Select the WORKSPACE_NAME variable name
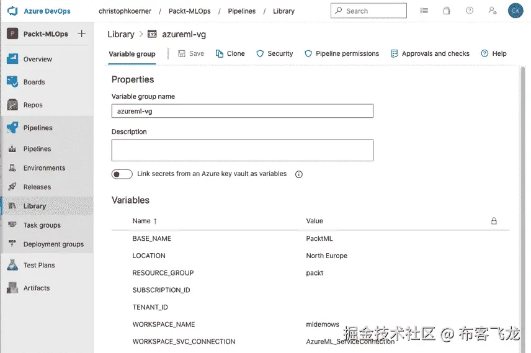 [164, 324]
